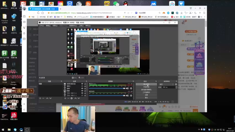Pop out the 来源 dock panel

click(86, 81)
